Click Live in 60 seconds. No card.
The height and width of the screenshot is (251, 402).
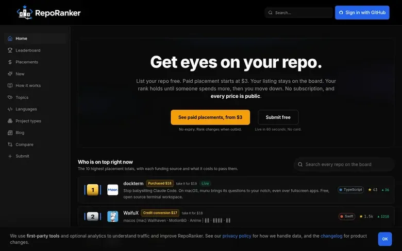click(x=278, y=130)
